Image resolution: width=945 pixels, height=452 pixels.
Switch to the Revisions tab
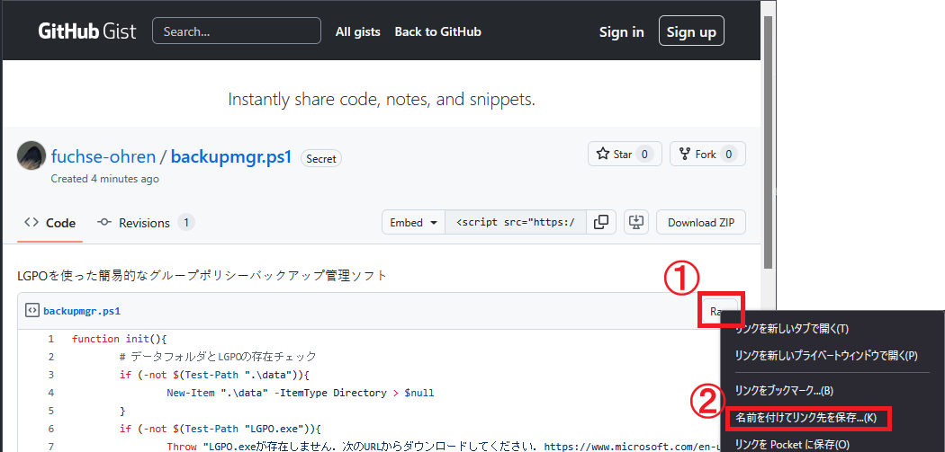146,223
